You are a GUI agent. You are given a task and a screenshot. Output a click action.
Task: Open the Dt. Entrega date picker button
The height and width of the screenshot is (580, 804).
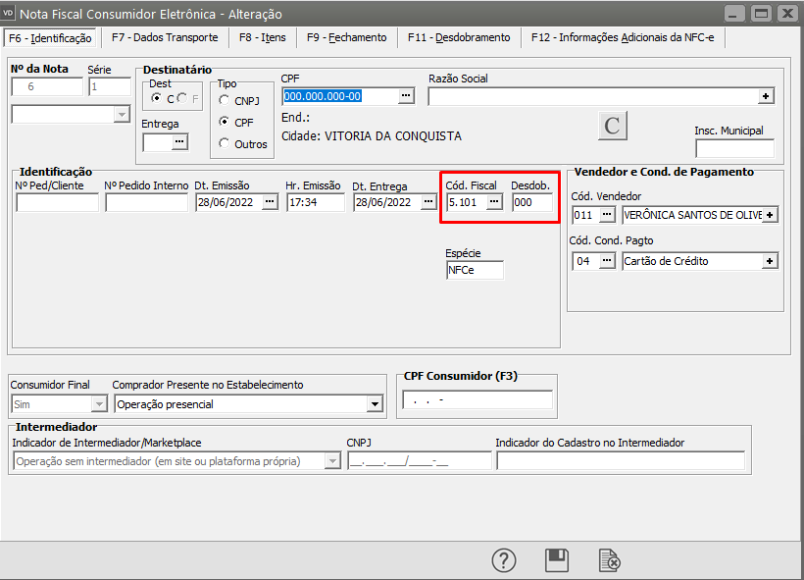pos(428,202)
